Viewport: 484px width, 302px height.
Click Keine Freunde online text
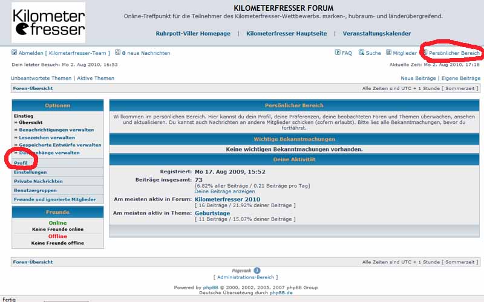coord(57,230)
